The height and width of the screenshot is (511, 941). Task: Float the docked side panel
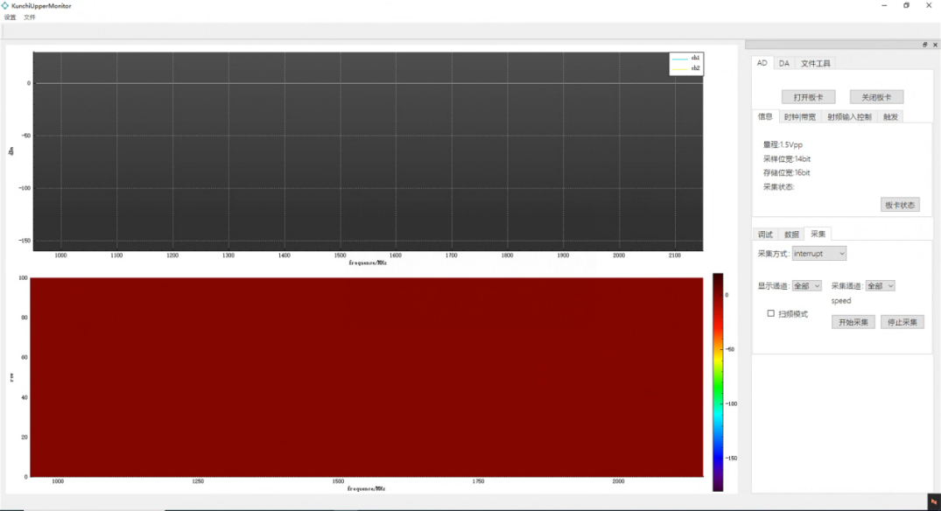pos(924,45)
